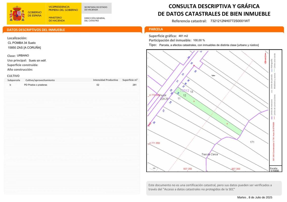Click the 507.250 coordinate label on map
The image size is (287, 202).
(x=187, y=169)
